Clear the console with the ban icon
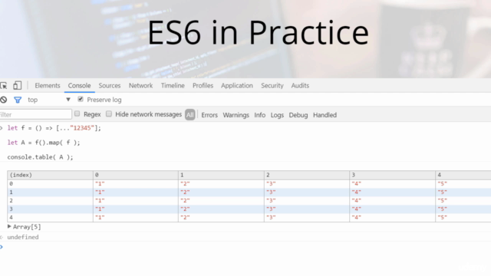Viewport: 491px width, 276px height. point(3,100)
